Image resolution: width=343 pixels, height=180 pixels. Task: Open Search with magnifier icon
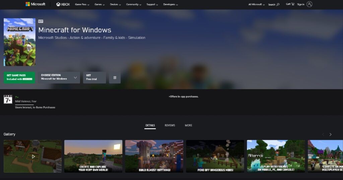coord(274,4)
